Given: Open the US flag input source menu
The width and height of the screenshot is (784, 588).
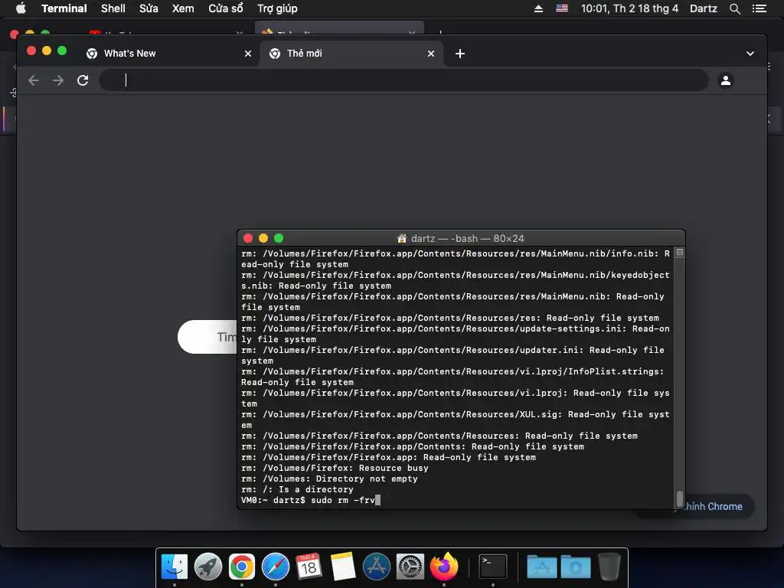Looking at the screenshot, I should [x=562, y=8].
